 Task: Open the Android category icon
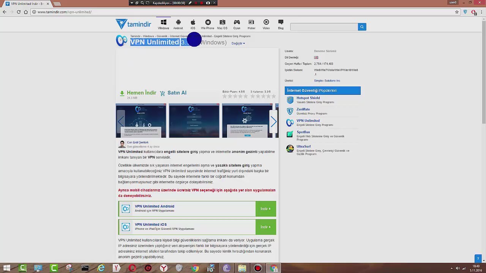pos(178,24)
